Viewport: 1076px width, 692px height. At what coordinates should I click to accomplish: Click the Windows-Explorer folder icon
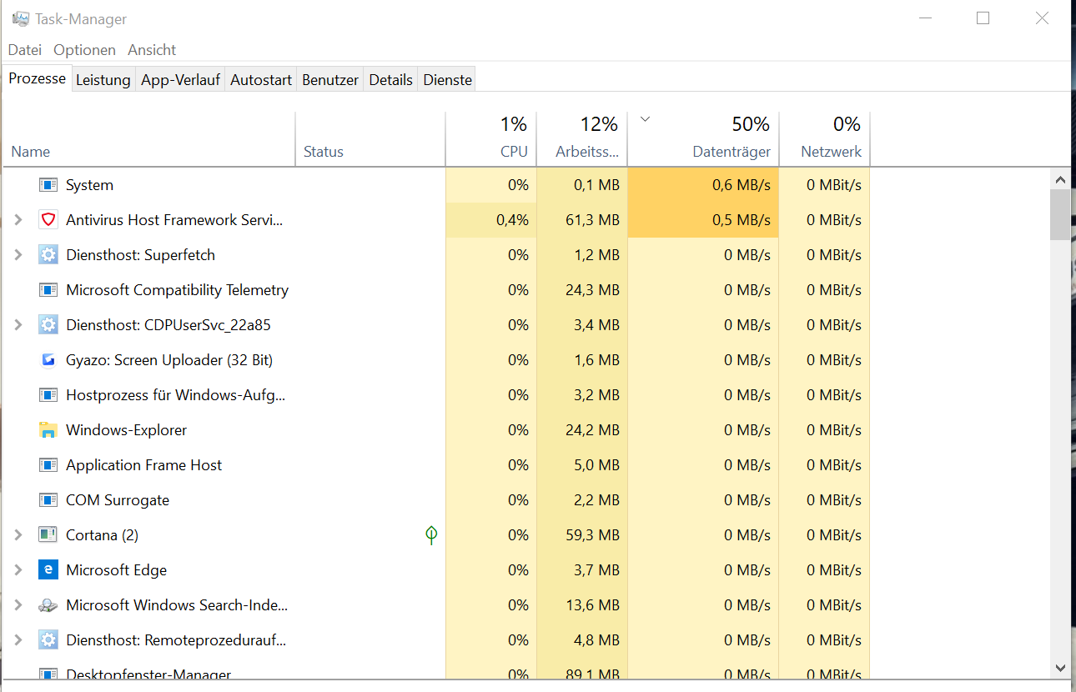[x=48, y=430]
